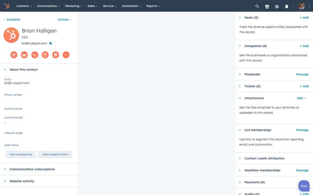The width and height of the screenshot is (313, 195).
Task: Collapse the About this contact section
Action: tap(5, 70)
